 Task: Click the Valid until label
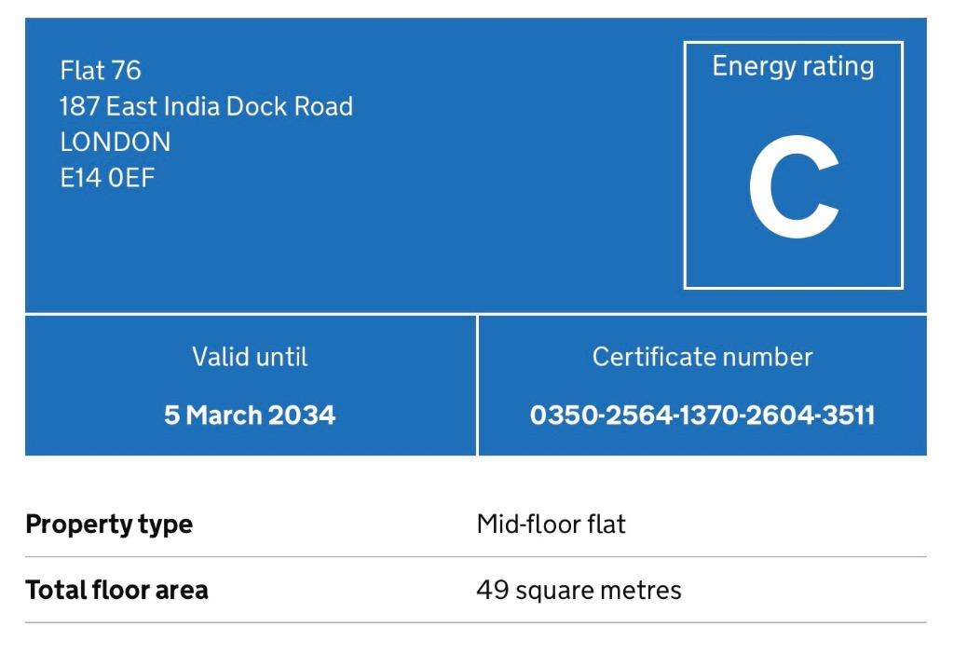click(250, 357)
